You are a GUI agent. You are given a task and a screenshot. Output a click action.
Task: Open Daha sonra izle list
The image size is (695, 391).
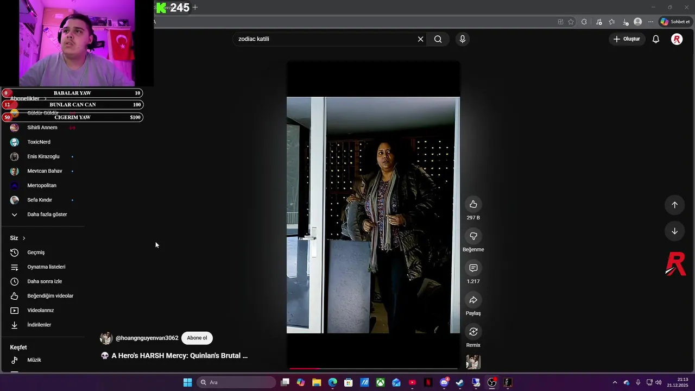click(x=45, y=281)
